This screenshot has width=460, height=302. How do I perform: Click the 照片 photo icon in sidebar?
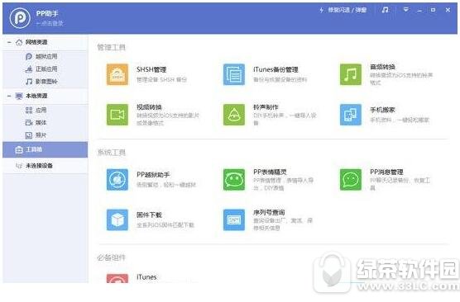point(29,135)
